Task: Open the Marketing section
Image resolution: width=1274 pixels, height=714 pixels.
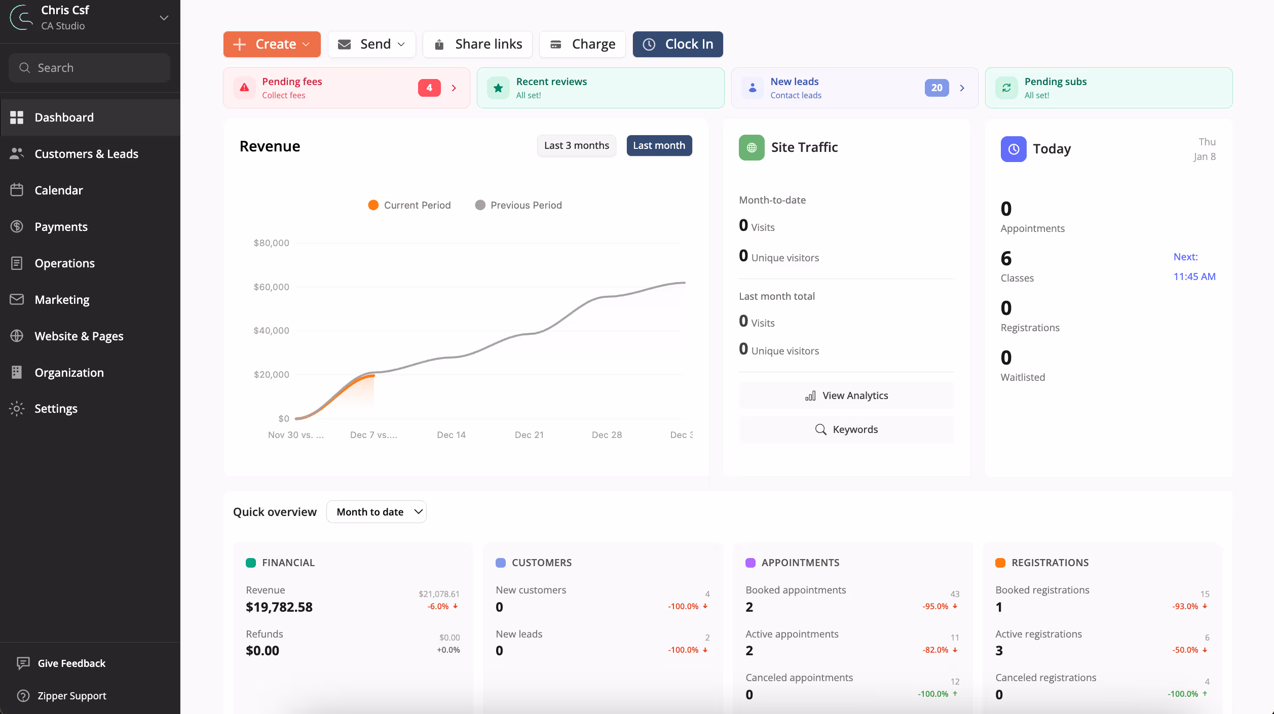Action: pyautogui.click(x=62, y=299)
